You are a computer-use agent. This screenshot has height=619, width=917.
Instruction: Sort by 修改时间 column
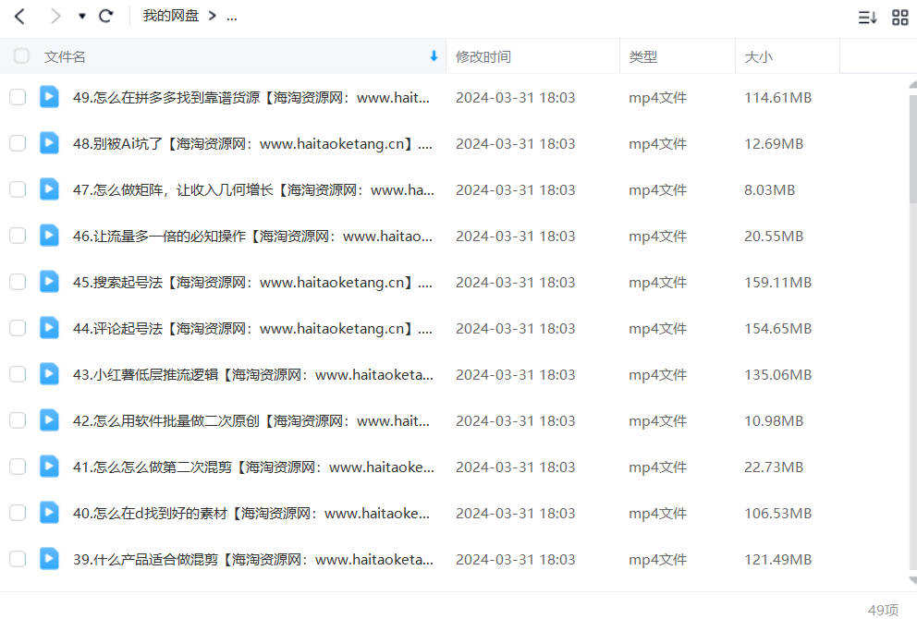[483, 56]
